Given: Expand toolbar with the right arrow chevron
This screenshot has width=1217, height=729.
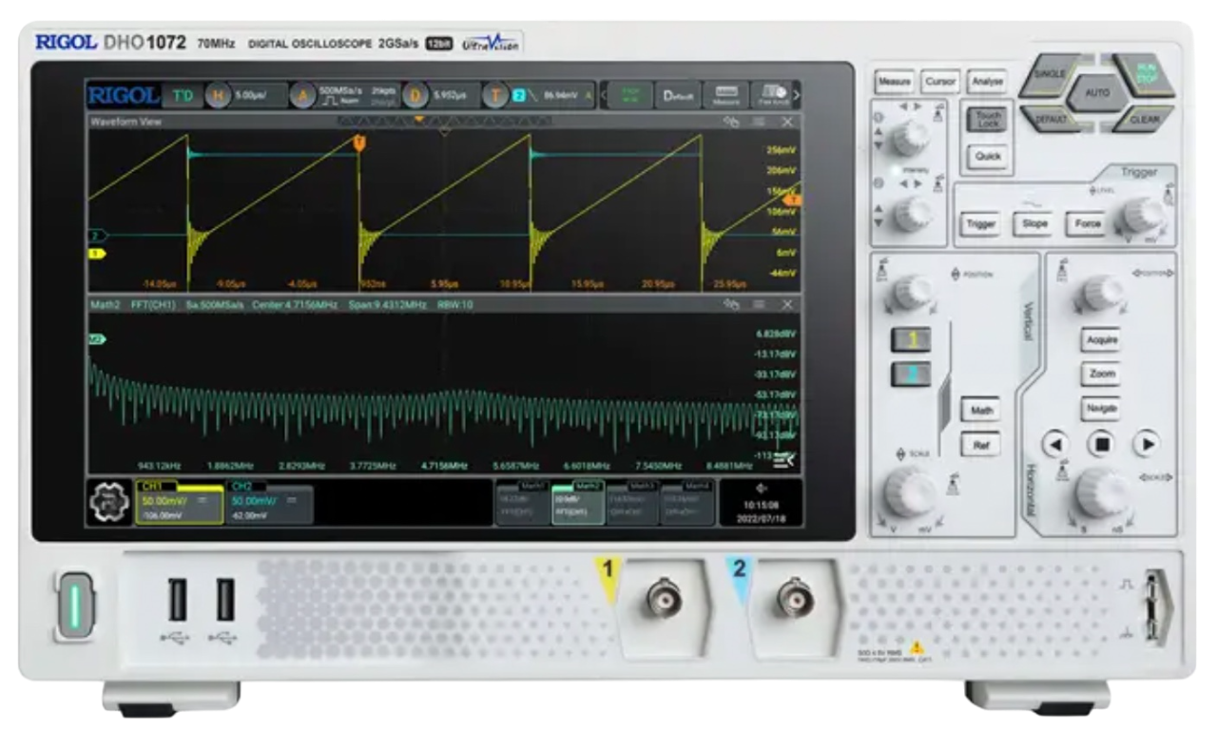Looking at the screenshot, I should point(797,96).
